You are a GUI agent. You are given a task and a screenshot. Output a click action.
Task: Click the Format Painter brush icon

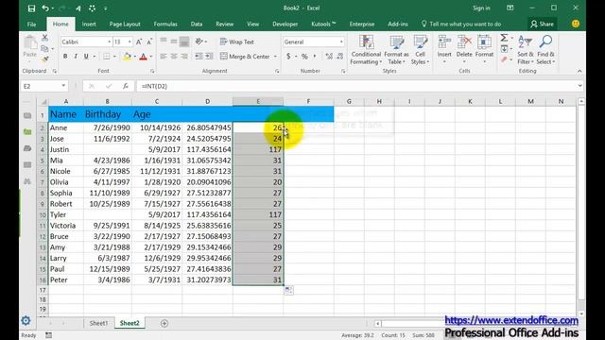pyautogui.click(x=44, y=59)
